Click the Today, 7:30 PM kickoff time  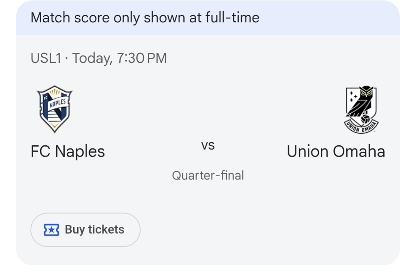(120, 58)
